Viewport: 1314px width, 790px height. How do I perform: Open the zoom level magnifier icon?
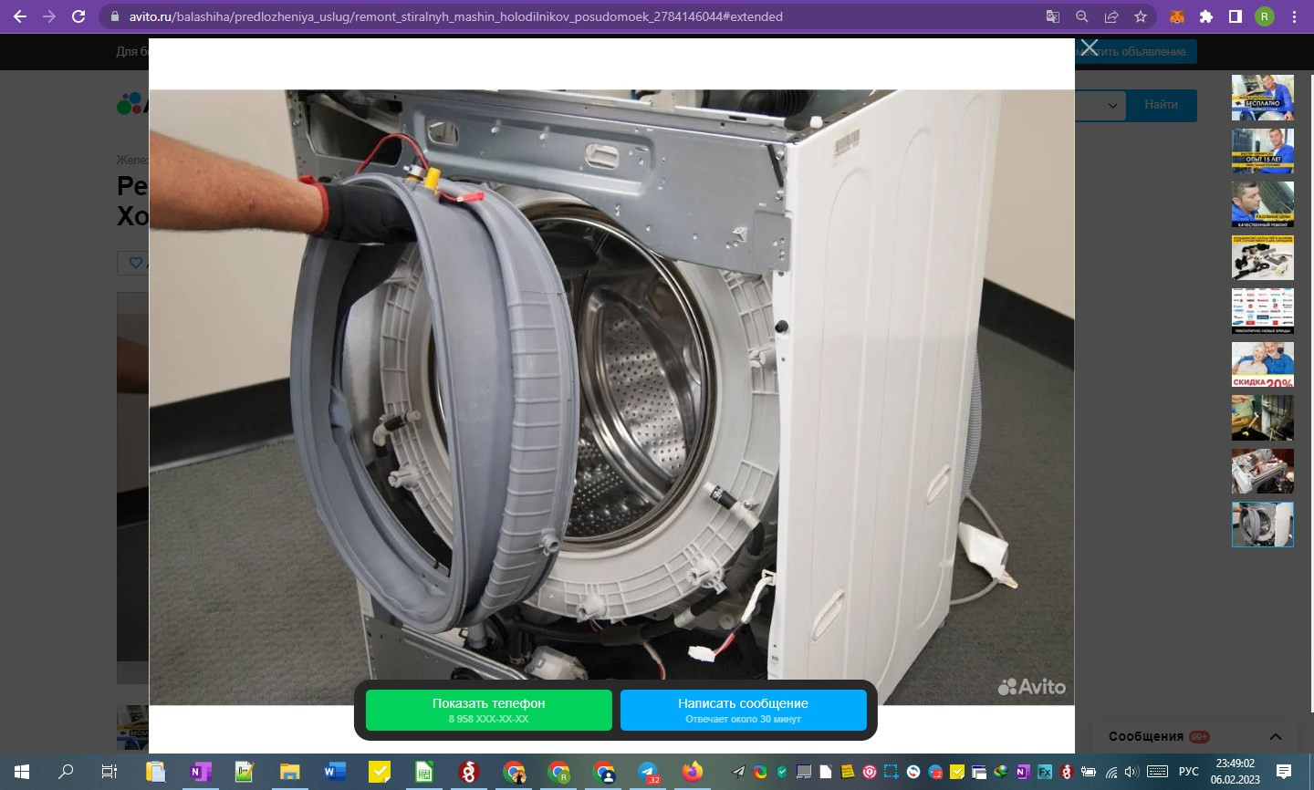(1082, 16)
